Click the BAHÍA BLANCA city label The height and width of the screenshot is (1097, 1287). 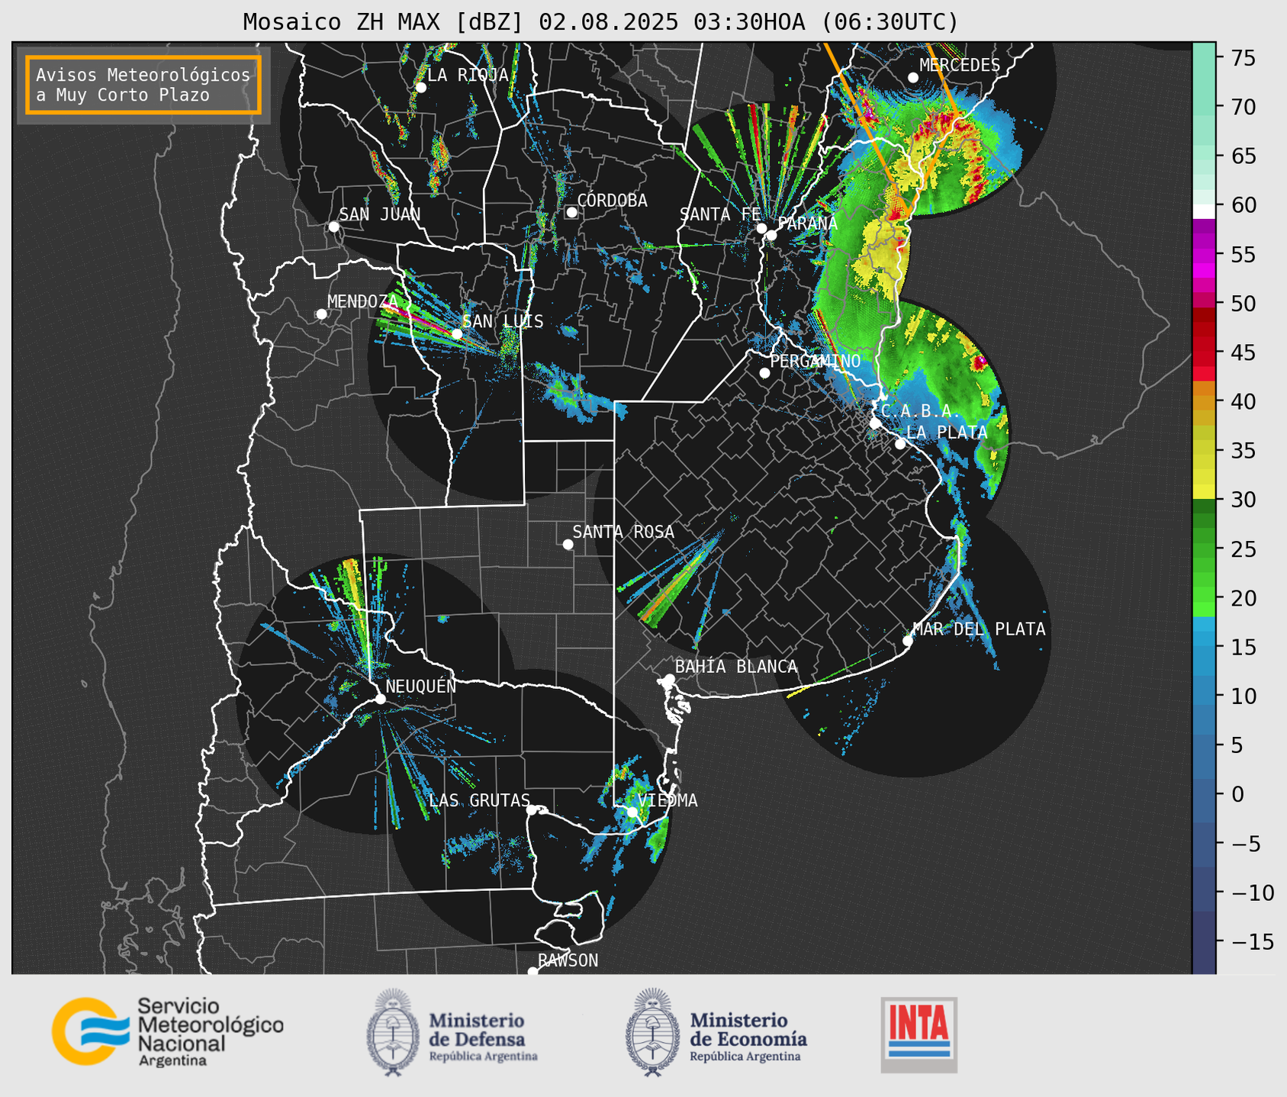[736, 667]
